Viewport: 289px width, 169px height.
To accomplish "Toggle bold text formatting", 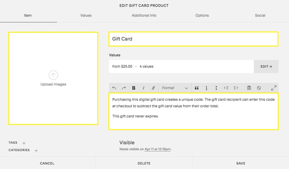I will coord(134,88).
